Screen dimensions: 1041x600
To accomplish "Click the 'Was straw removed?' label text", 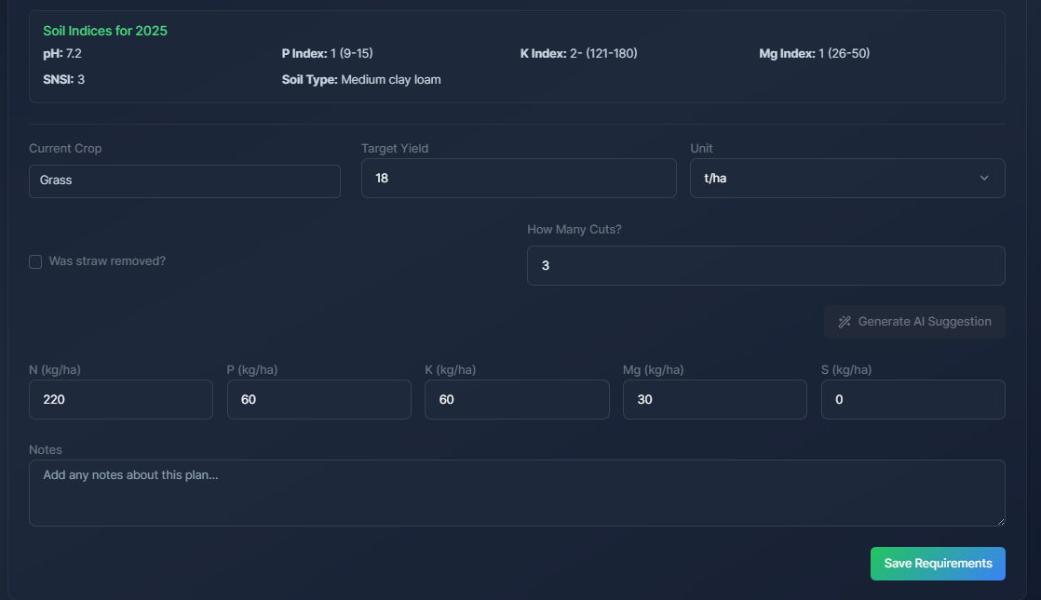I will (x=107, y=261).
